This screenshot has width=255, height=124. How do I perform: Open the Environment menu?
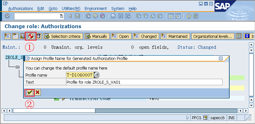click(x=96, y=9)
